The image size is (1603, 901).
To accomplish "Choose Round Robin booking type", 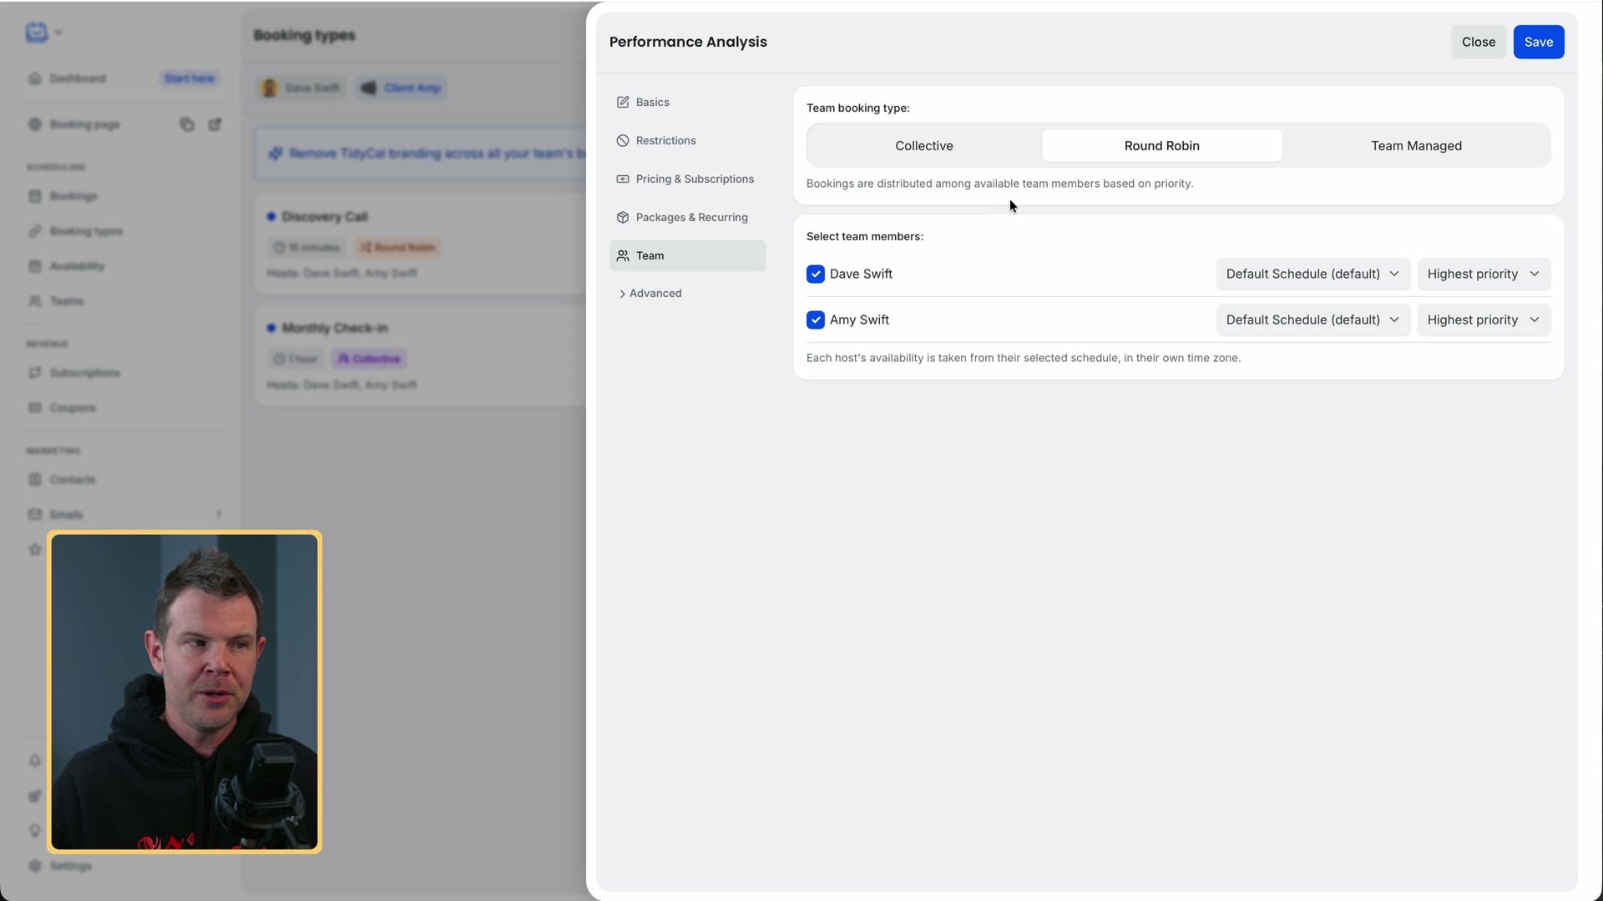I will [x=1161, y=145].
